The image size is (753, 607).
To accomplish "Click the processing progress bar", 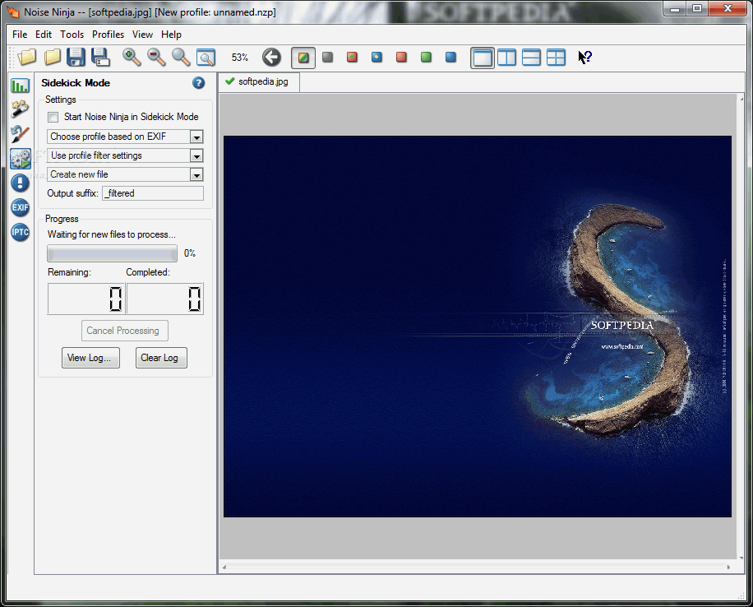I will (113, 253).
